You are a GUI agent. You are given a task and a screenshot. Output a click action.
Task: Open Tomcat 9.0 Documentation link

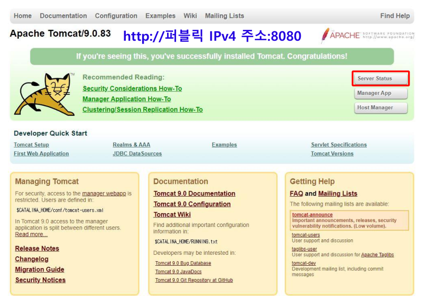(x=194, y=194)
